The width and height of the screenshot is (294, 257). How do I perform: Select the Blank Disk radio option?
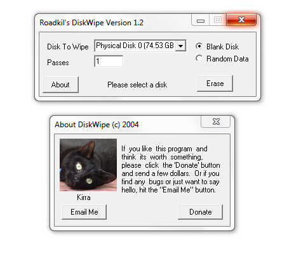tap(199, 46)
